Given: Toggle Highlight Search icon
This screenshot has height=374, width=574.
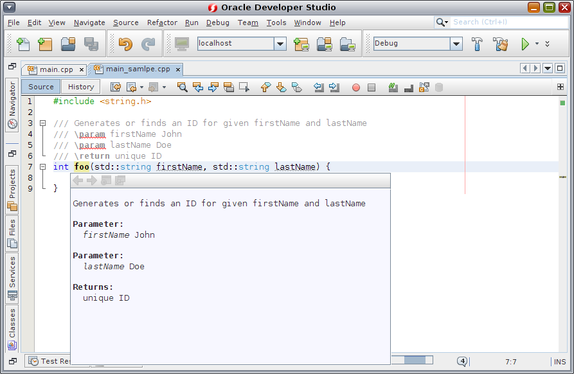Looking at the screenshot, I should 229,87.
